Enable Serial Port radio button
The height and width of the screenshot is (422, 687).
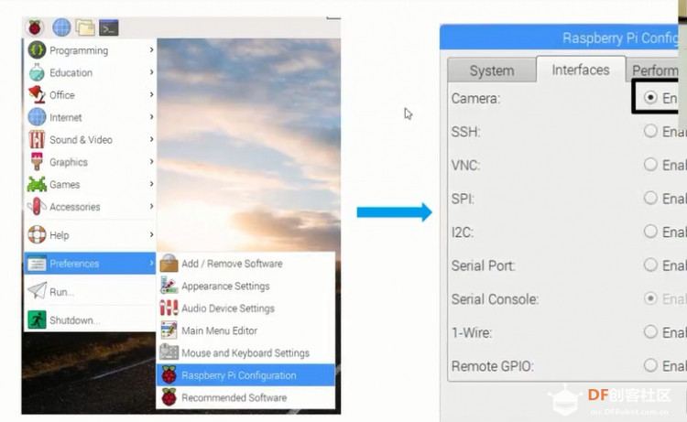coord(651,265)
